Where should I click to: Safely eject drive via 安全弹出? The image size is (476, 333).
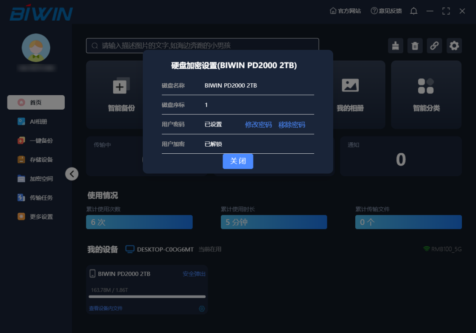pyautogui.click(x=193, y=274)
